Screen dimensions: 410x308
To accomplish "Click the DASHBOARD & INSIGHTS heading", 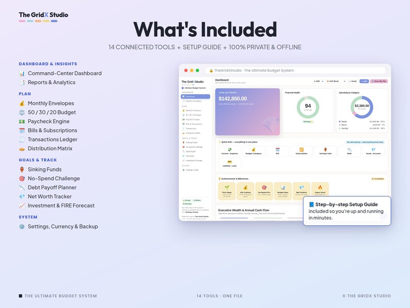I will click(48, 64).
